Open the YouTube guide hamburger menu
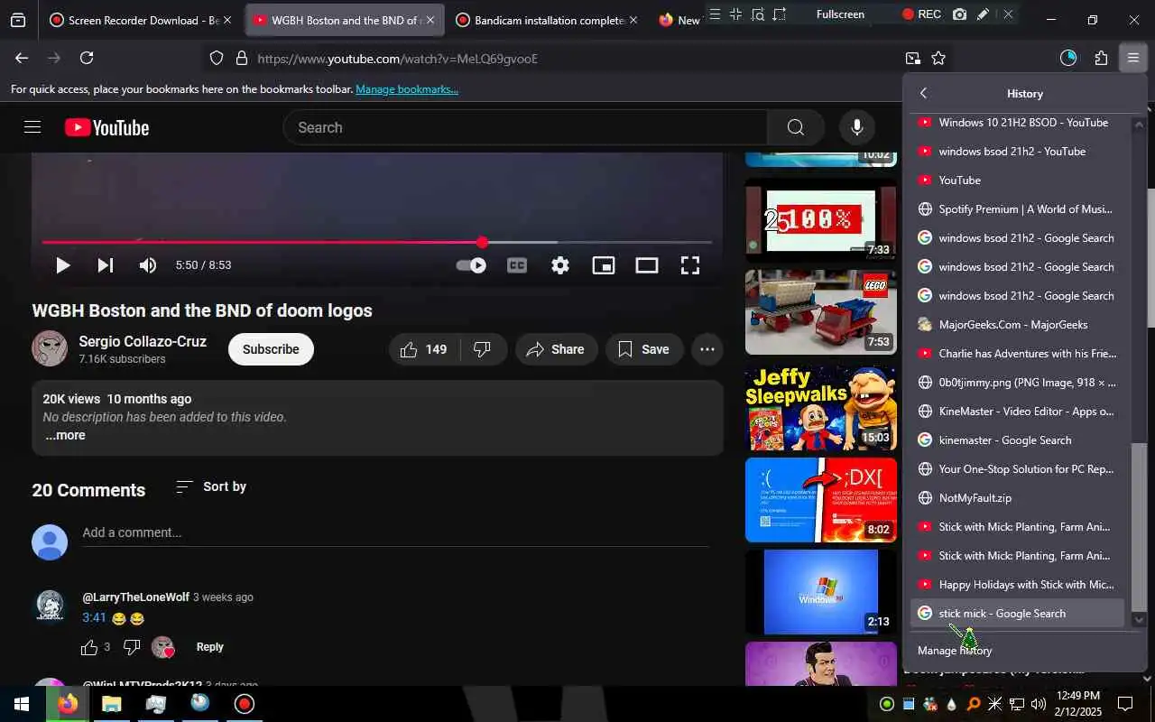1155x722 pixels. click(x=32, y=127)
